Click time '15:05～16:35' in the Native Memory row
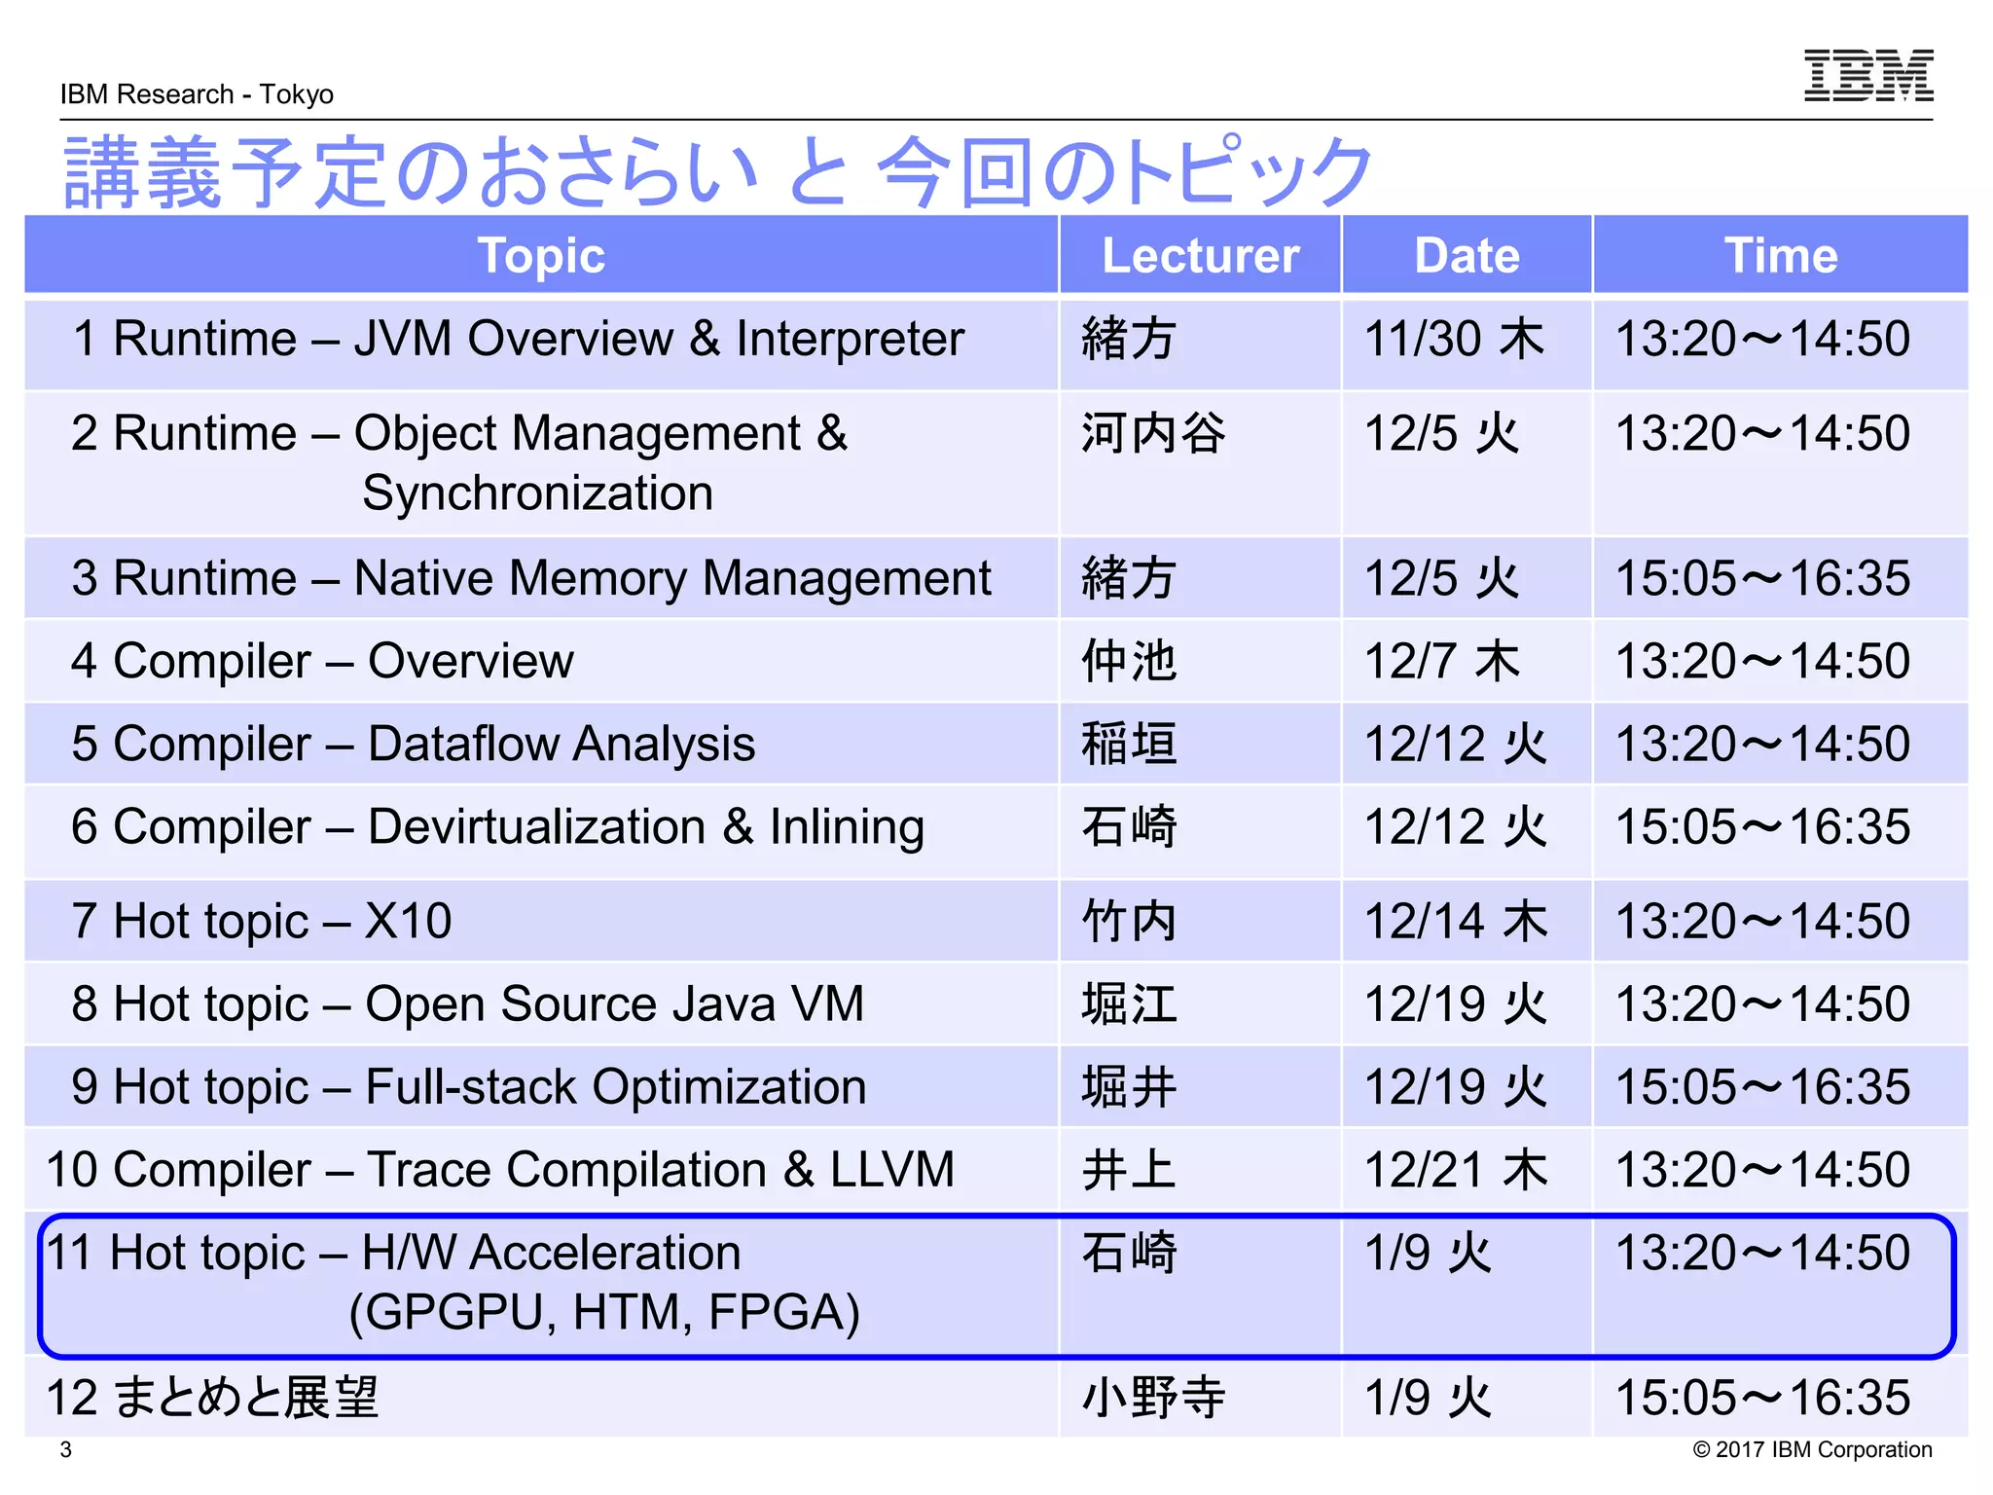Viewport: 1993px width, 1495px height. pos(1762,578)
